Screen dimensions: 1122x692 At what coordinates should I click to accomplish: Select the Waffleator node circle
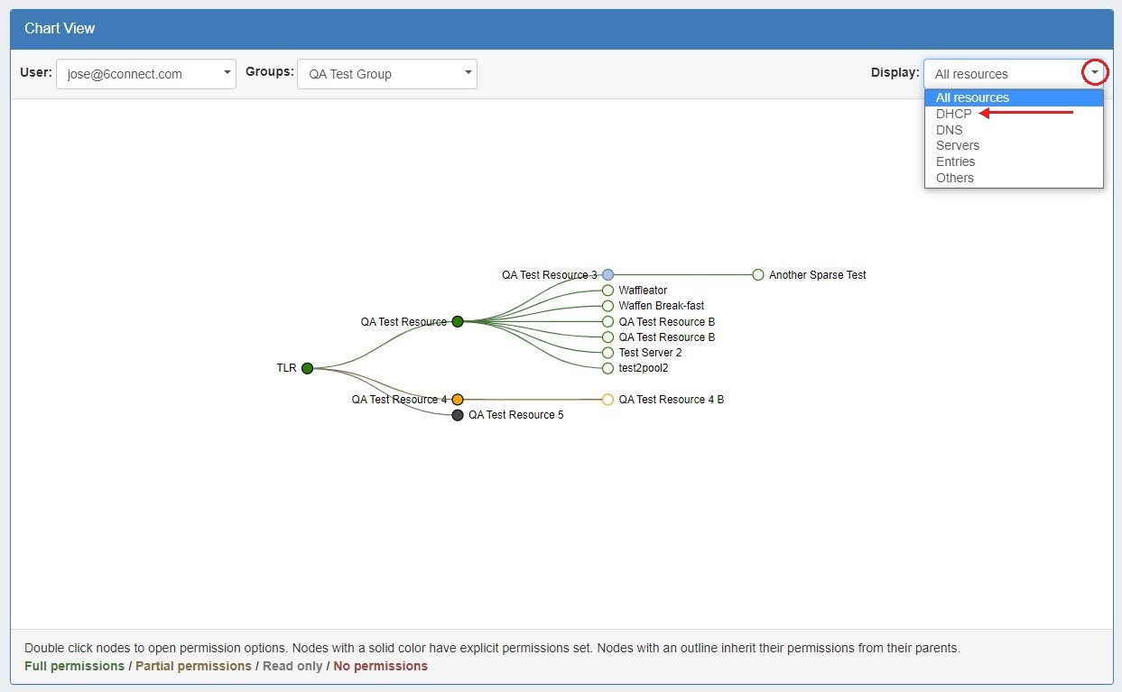click(x=607, y=291)
